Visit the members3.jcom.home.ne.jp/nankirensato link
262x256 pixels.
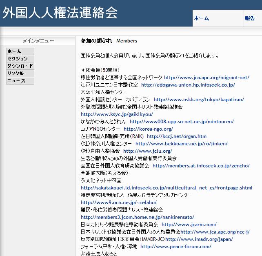pyautogui.click(x=138, y=217)
